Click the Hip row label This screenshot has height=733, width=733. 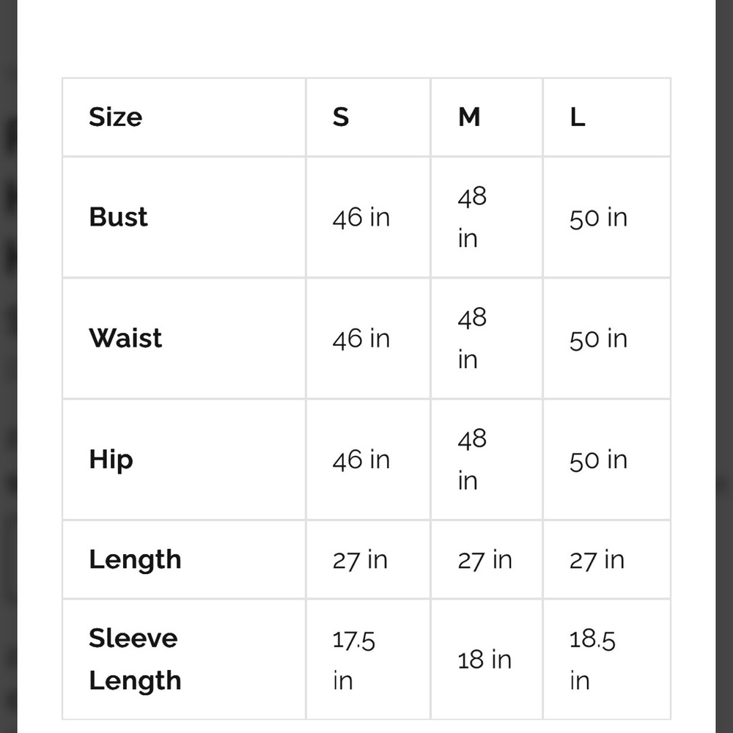pyautogui.click(x=111, y=460)
